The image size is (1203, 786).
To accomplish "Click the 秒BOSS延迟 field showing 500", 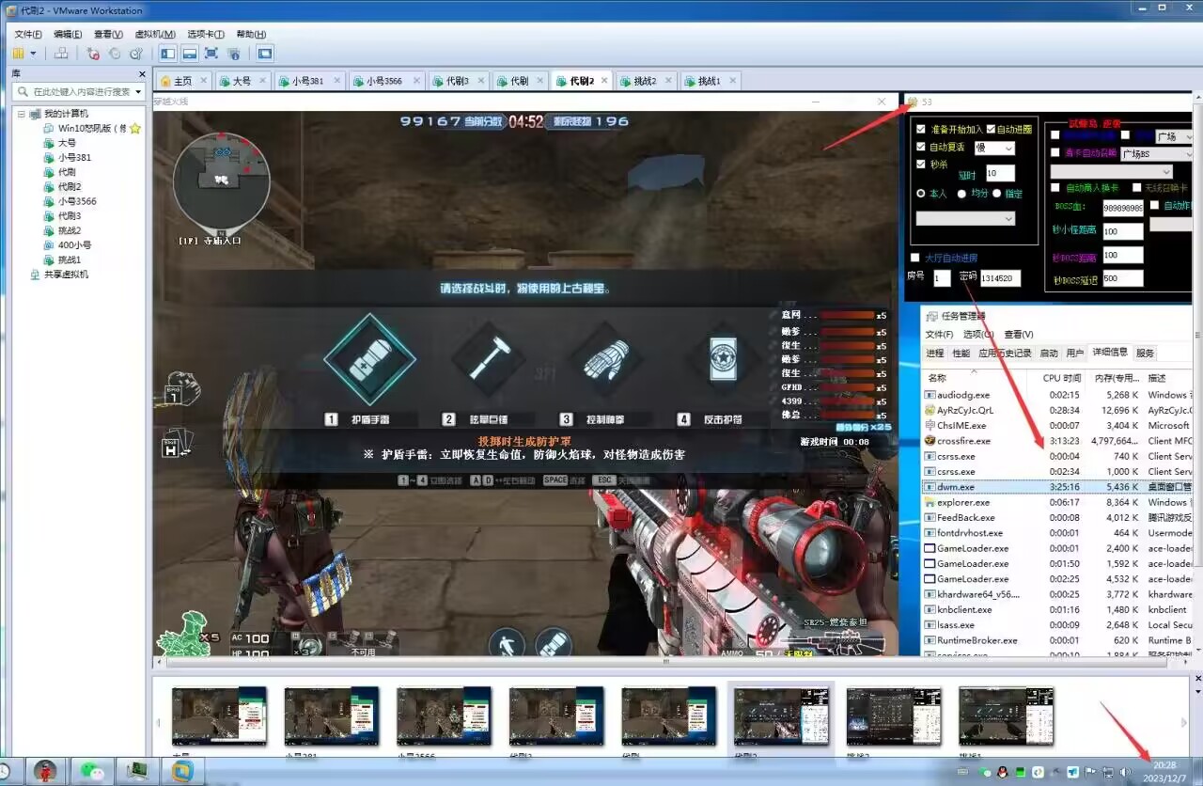I will (x=1122, y=278).
